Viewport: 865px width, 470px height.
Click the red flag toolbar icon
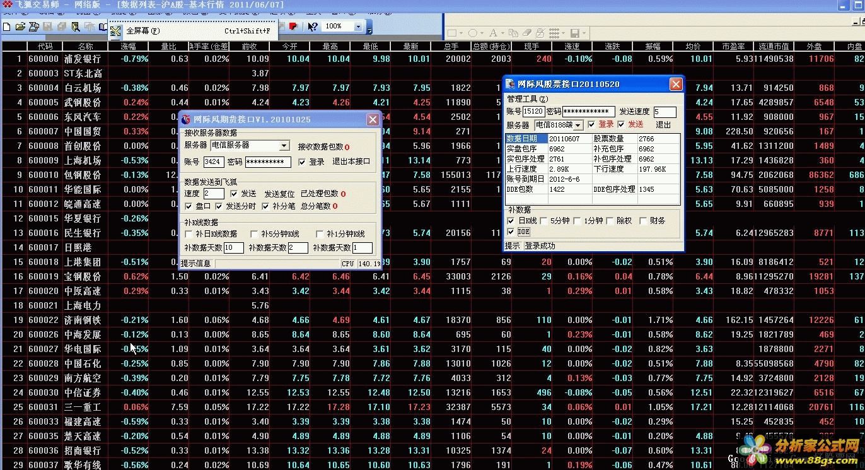click(293, 26)
